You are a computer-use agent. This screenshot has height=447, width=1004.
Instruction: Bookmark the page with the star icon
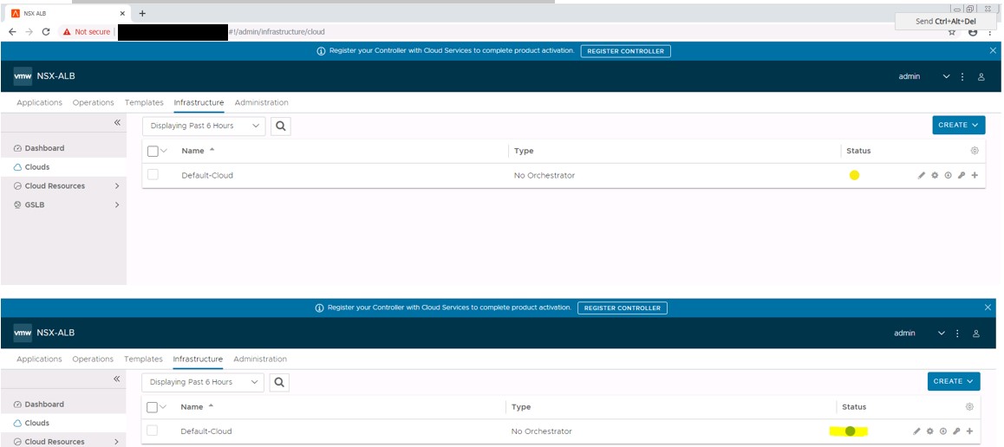953,32
